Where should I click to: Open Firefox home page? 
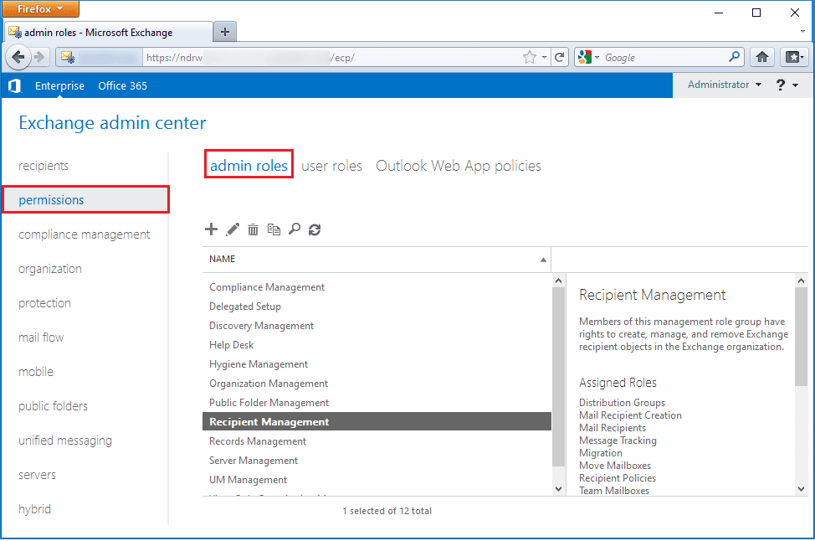tap(762, 57)
